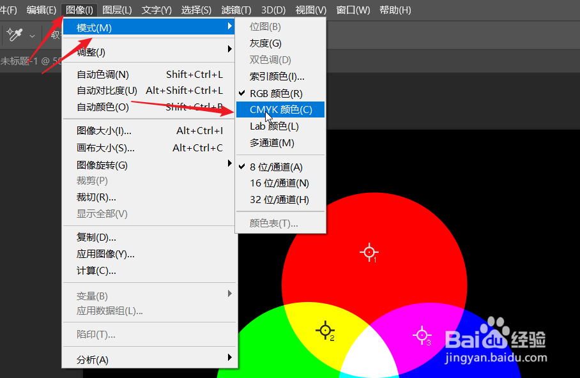The height and width of the screenshot is (378, 580).
Task: Open the 帮助(H) menu
Action: click(x=395, y=10)
